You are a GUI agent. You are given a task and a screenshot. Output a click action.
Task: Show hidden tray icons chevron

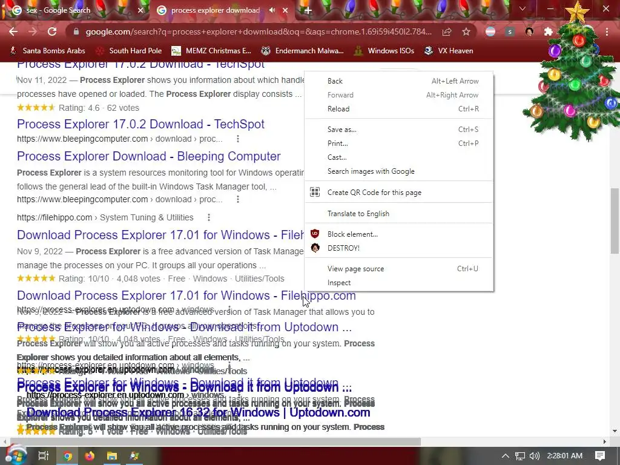tap(506, 456)
